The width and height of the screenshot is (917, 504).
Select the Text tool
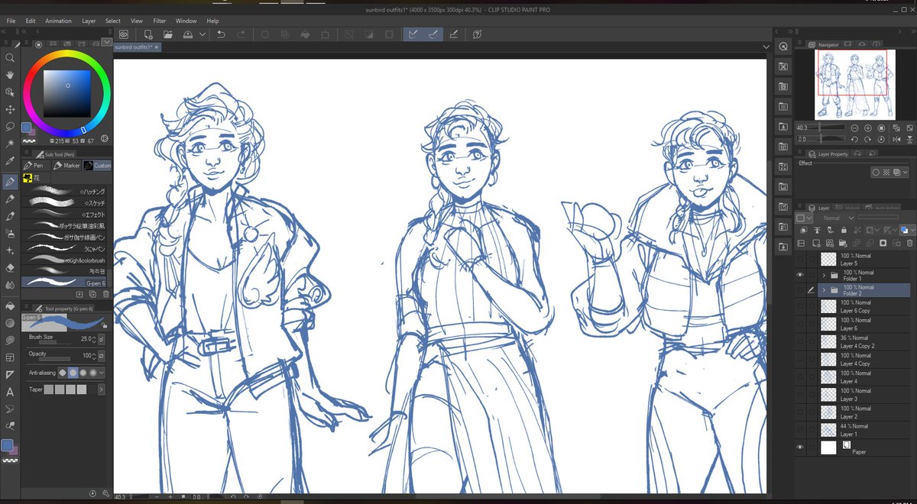tap(10, 392)
